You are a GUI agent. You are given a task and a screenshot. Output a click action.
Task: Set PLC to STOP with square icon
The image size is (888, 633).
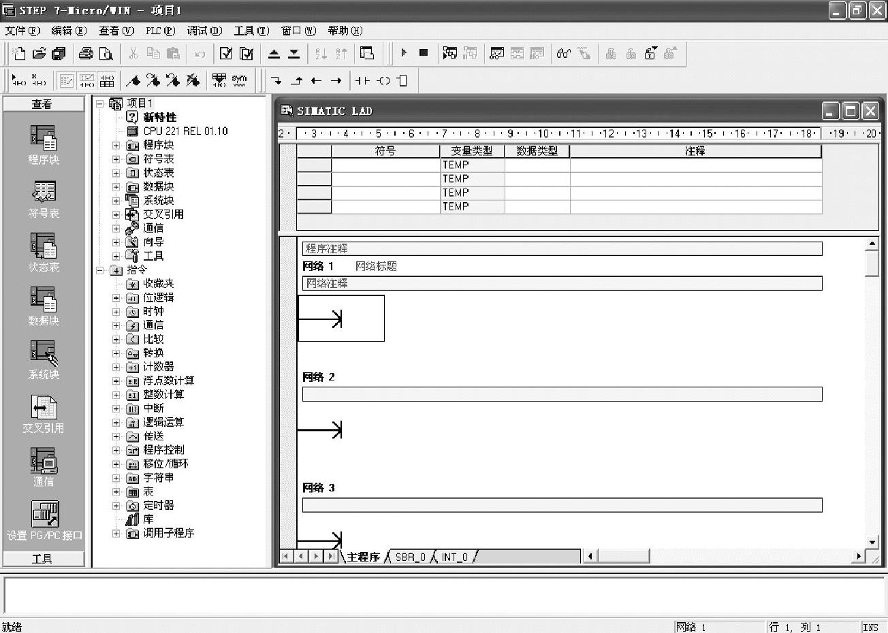click(424, 53)
